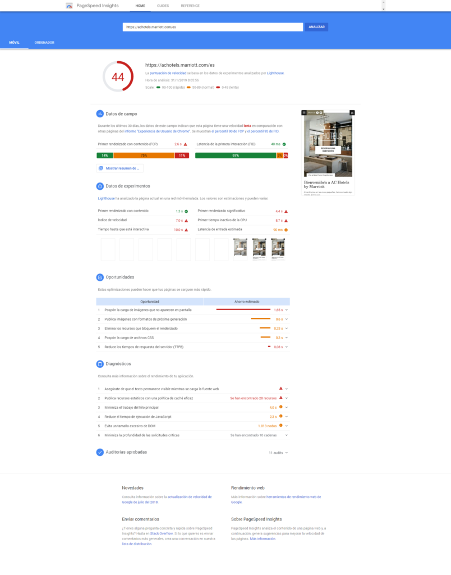451x575 pixels.
Task: Click the red warning triangle beside FCP 2,6 s
Action: pyautogui.click(x=185, y=144)
